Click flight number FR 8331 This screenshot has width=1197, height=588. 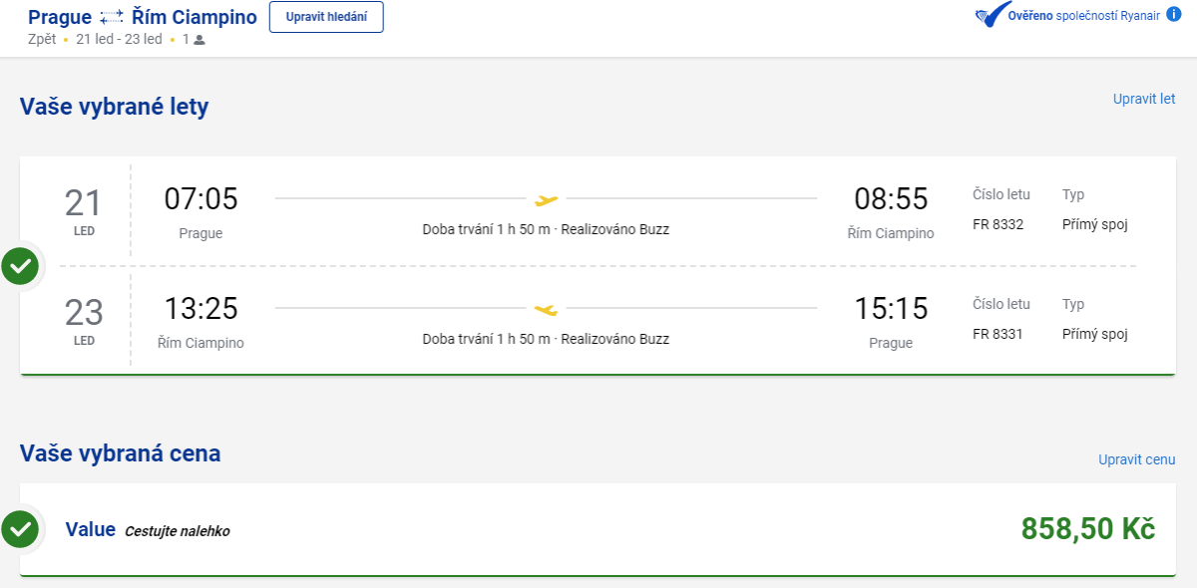(997, 334)
